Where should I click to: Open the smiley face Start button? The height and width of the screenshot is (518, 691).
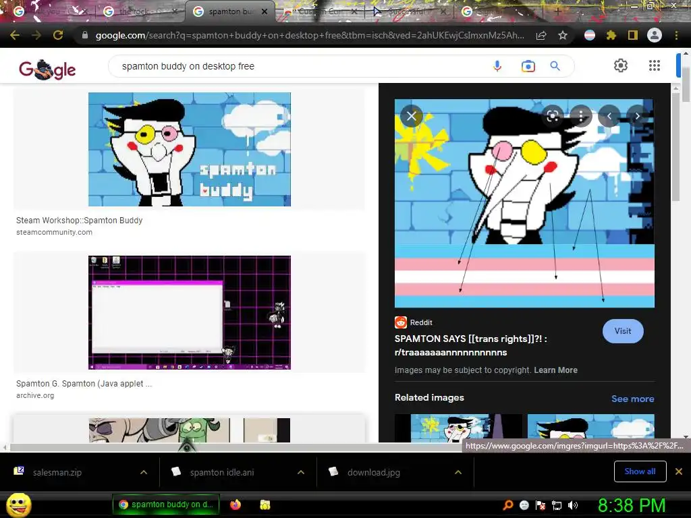pos(19,505)
